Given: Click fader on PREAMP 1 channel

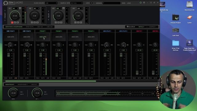Looking at the screenshot, I should pyautogui.click(x=41, y=55).
